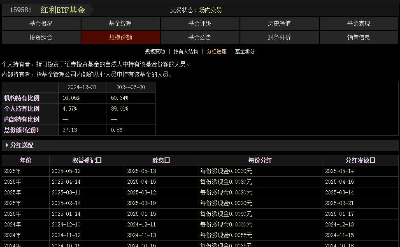Select the record date 2025-04-14
The image size is (400, 247).
pos(66,182)
